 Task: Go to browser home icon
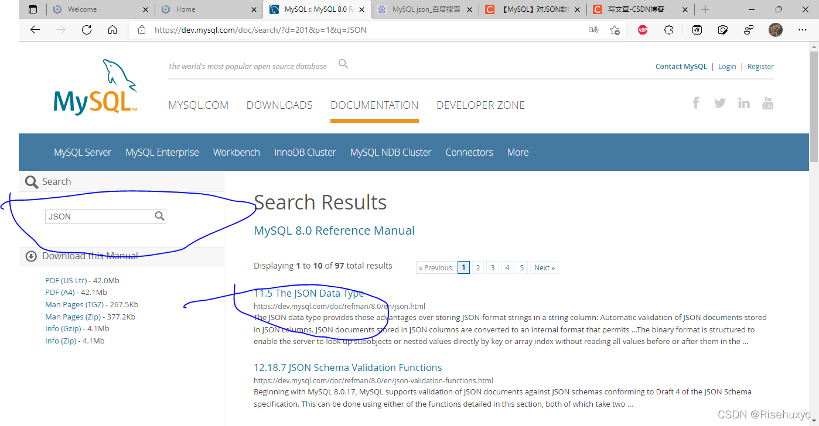(112, 30)
